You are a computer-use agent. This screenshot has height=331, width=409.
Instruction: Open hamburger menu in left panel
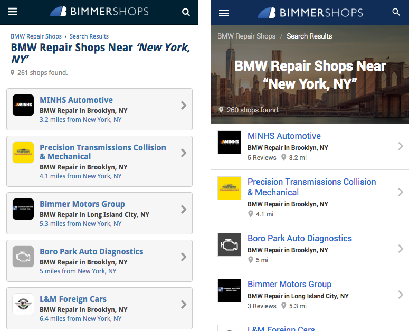13,12
